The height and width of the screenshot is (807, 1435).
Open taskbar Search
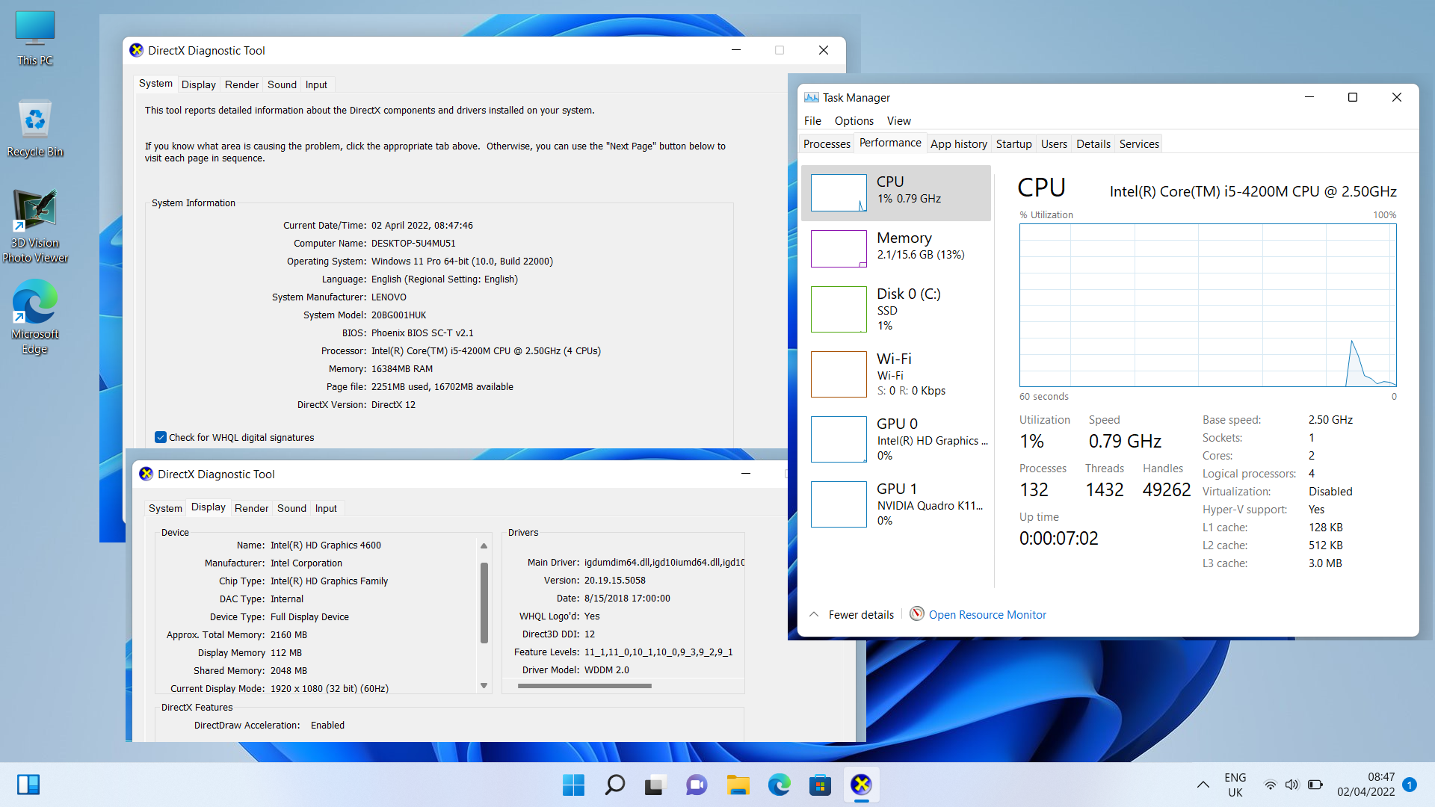(614, 785)
